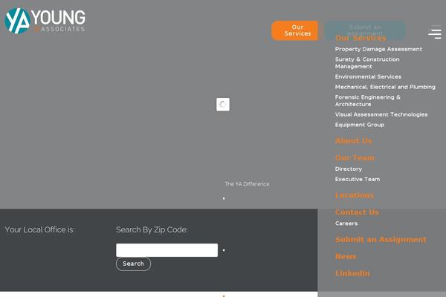Open the About Us menu item
The height and width of the screenshot is (297, 446).
tap(354, 140)
